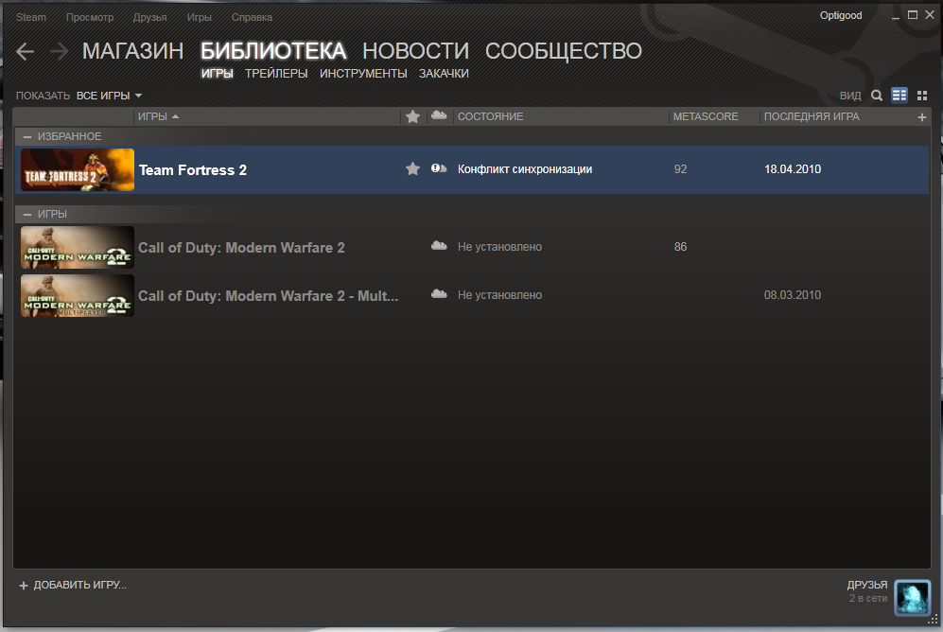Click date 18.04.2010
This screenshot has width=943, height=632.
793,169
